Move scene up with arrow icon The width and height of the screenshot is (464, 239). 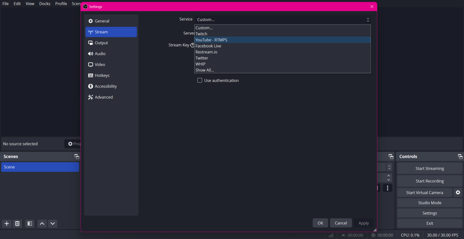click(x=42, y=224)
